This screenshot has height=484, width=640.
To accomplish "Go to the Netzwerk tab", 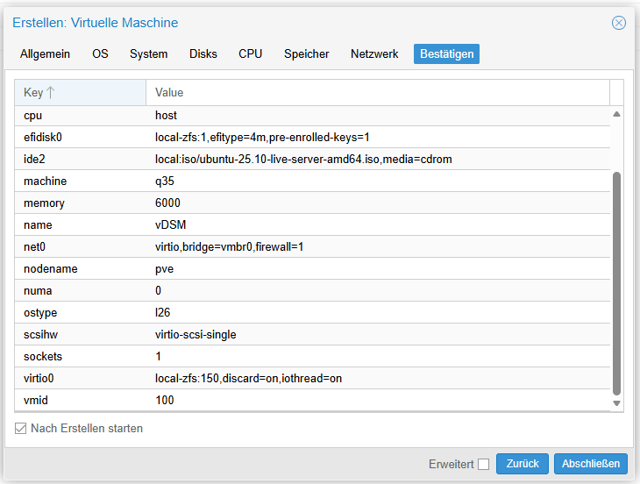I will [x=374, y=54].
